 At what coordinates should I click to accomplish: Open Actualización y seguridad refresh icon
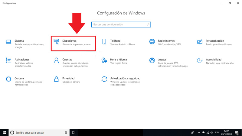104,79
